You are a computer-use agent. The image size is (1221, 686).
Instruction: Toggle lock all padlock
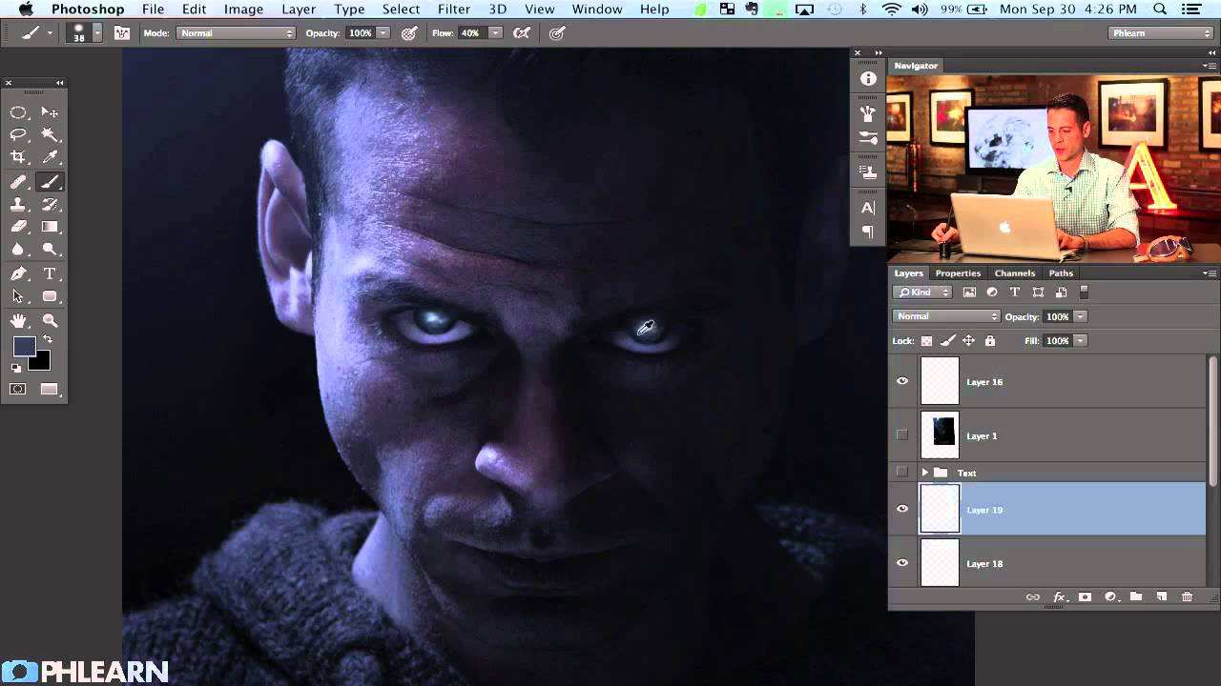(x=990, y=341)
